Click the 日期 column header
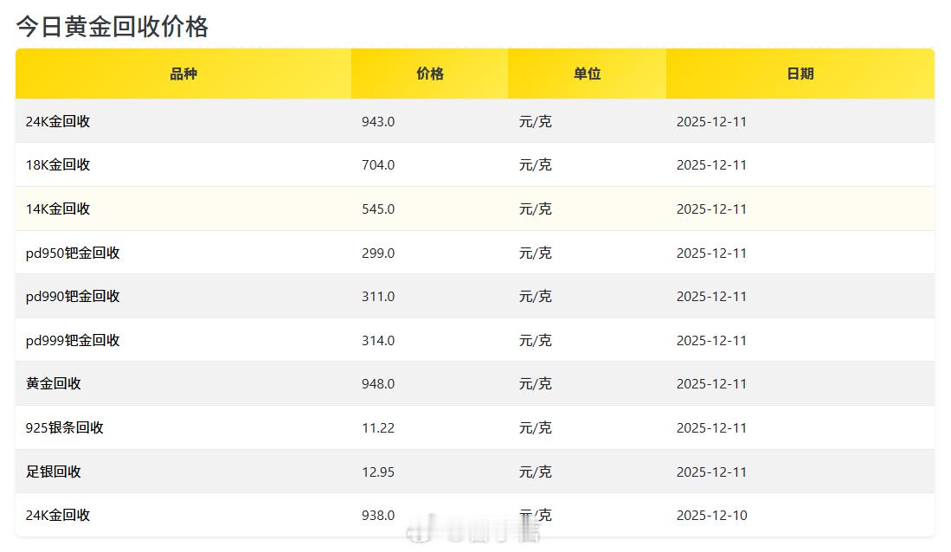 tap(800, 74)
